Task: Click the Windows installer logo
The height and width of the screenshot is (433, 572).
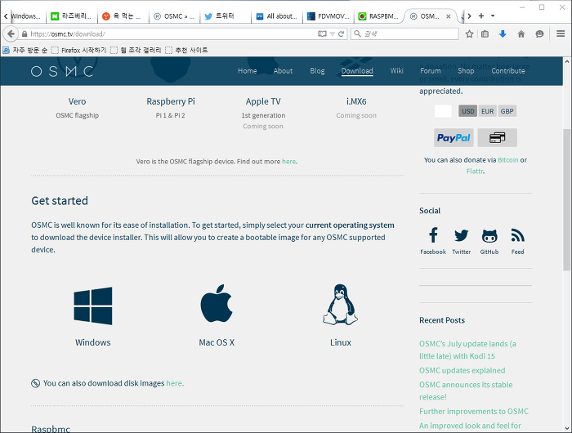Action: (93, 306)
